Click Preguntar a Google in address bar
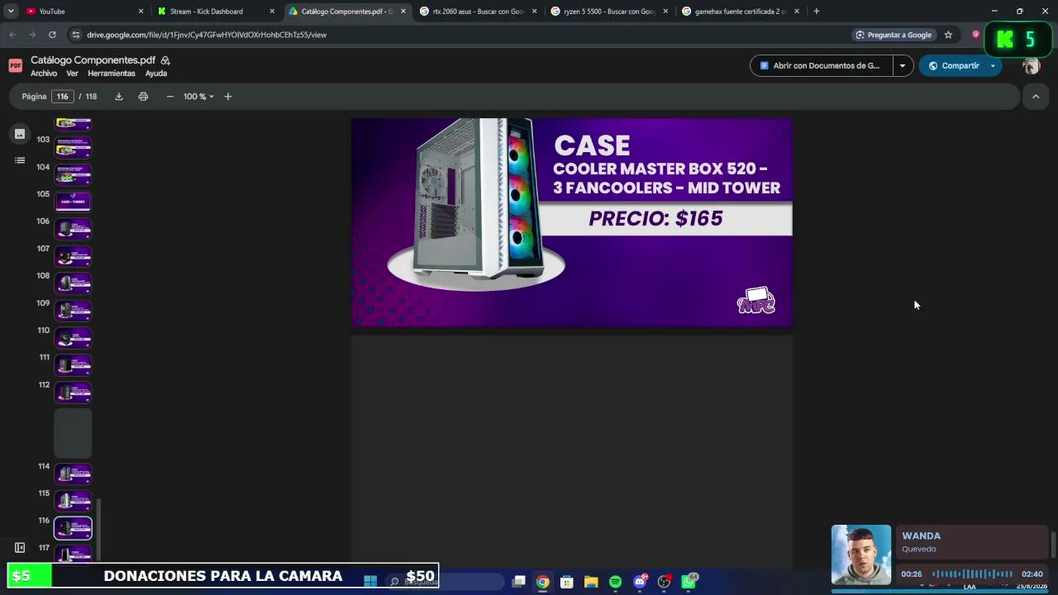This screenshot has width=1058, height=595. click(x=893, y=35)
